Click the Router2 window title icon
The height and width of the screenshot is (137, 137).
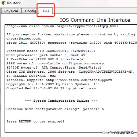3,3
